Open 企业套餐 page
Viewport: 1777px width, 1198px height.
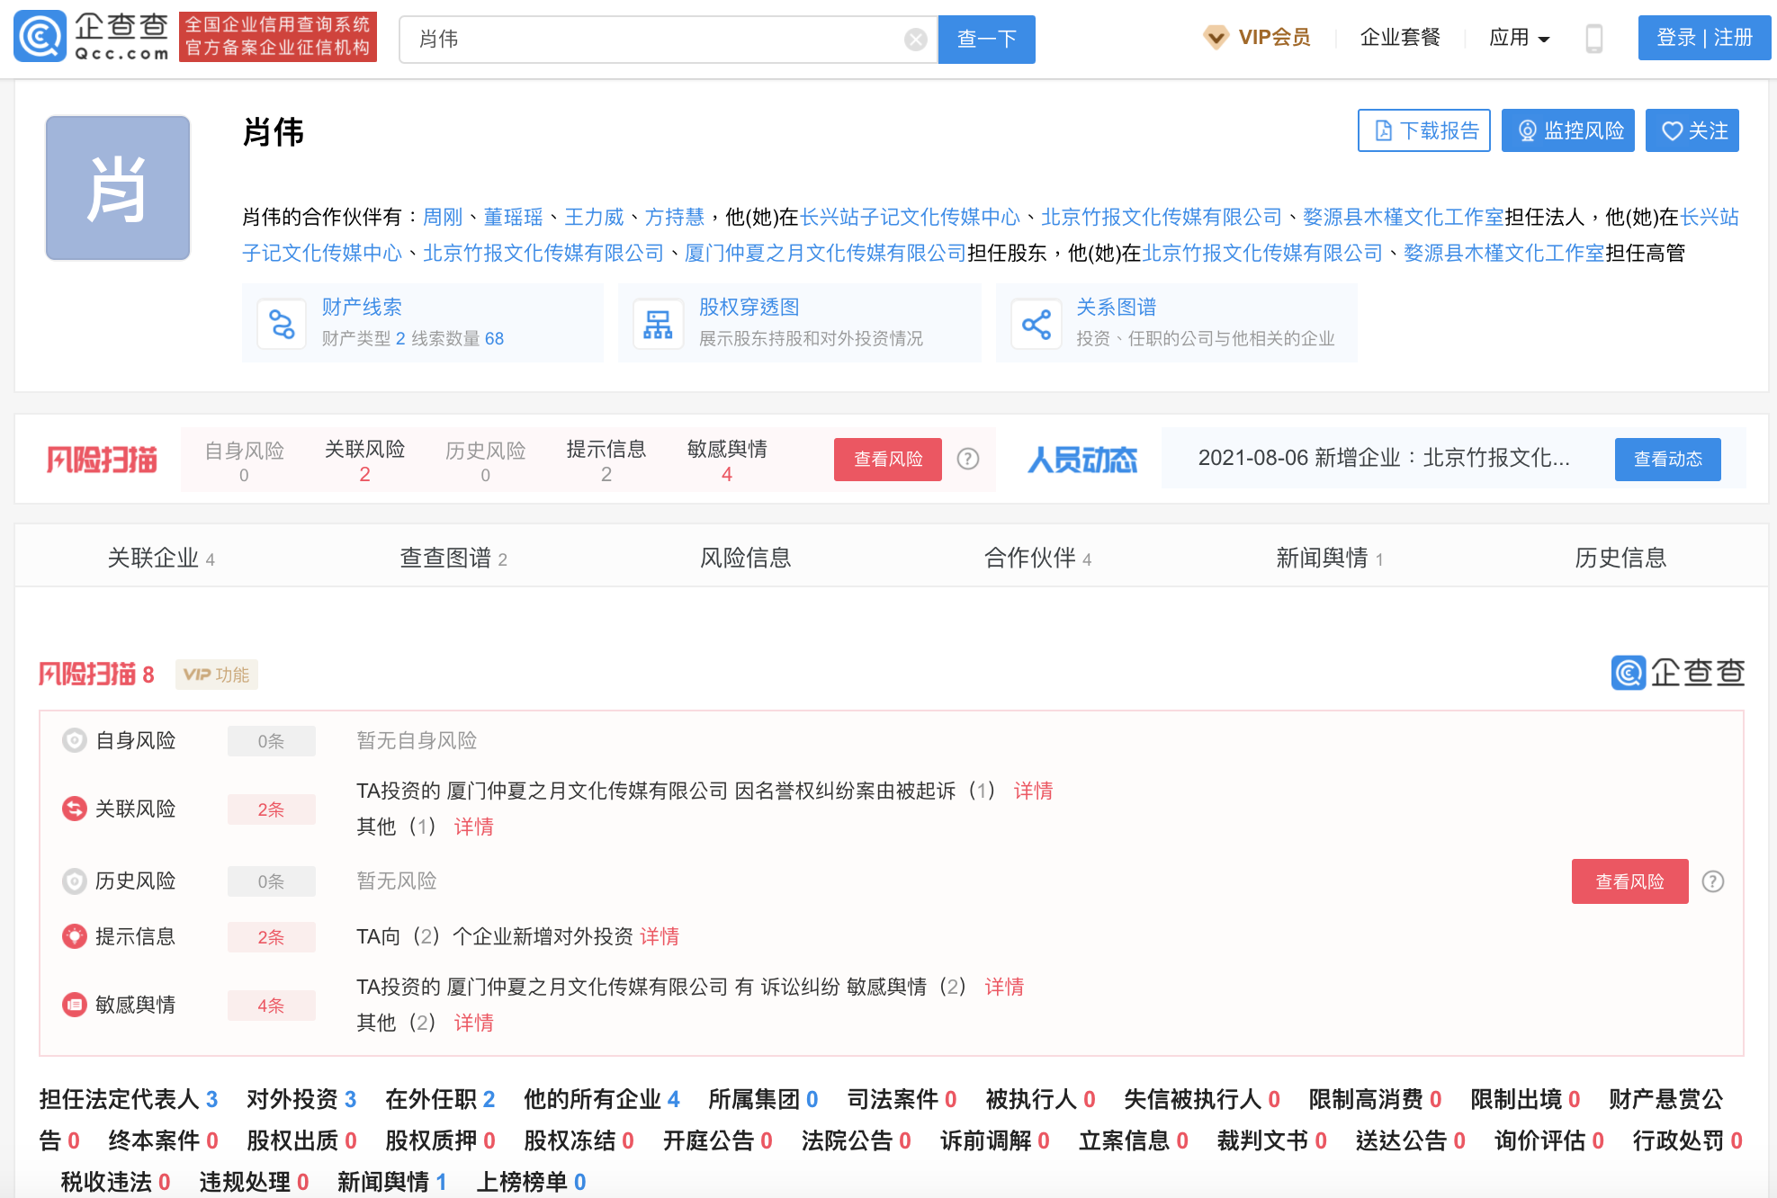click(x=1400, y=38)
